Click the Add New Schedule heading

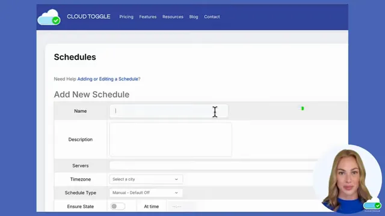(91, 95)
